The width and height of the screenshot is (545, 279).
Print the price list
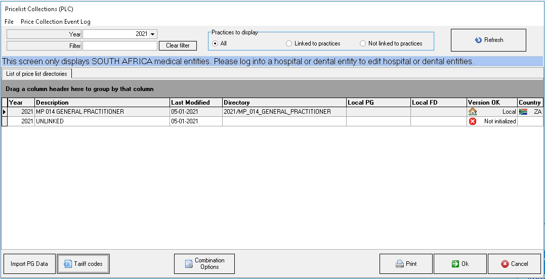pyautogui.click(x=406, y=264)
